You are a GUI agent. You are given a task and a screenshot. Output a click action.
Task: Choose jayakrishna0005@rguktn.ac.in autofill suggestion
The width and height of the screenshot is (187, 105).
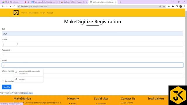29,72
